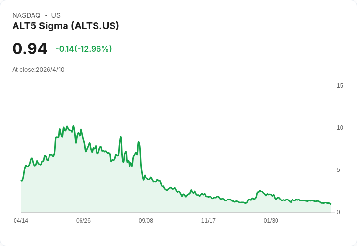Click the 01/30 date on x-axis
This screenshot has width=357, height=246.
tap(271, 221)
